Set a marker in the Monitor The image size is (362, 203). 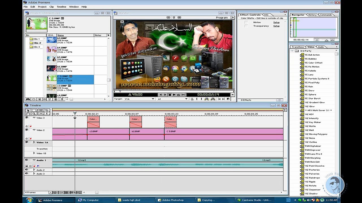click(x=192, y=99)
